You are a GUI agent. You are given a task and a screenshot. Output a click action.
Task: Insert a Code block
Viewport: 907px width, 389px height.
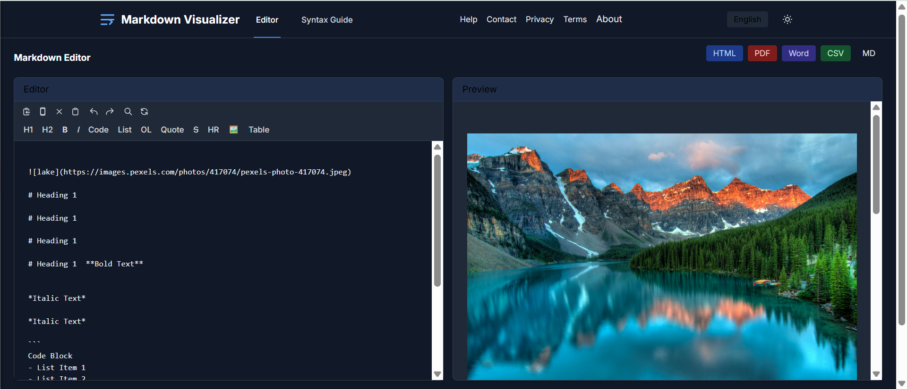(x=98, y=130)
